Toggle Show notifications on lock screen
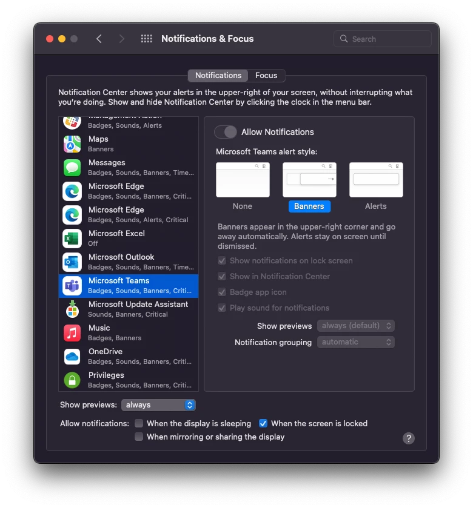Screen dimensions: 473x508 [x=222, y=260]
